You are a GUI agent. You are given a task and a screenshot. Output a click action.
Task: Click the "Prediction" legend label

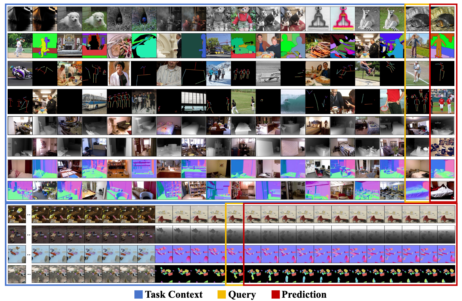point(304,294)
